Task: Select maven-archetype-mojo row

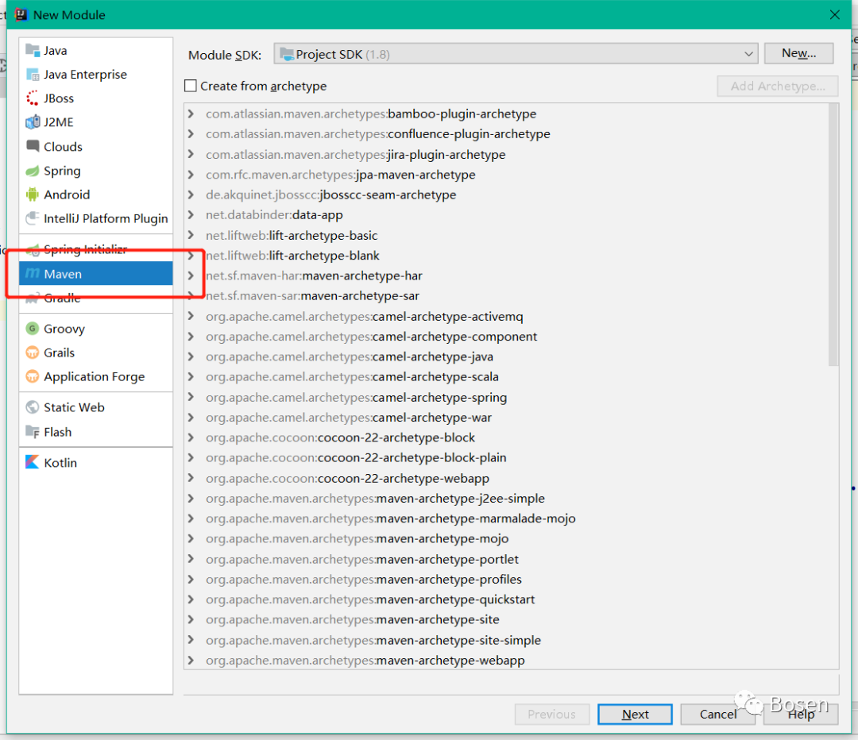Action: click(x=506, y=539)
